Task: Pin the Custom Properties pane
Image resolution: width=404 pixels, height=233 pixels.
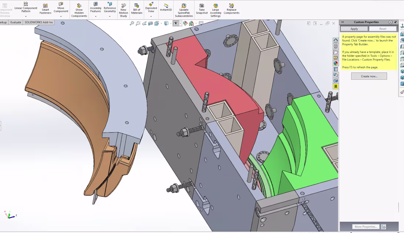Action: pos(396,22)
